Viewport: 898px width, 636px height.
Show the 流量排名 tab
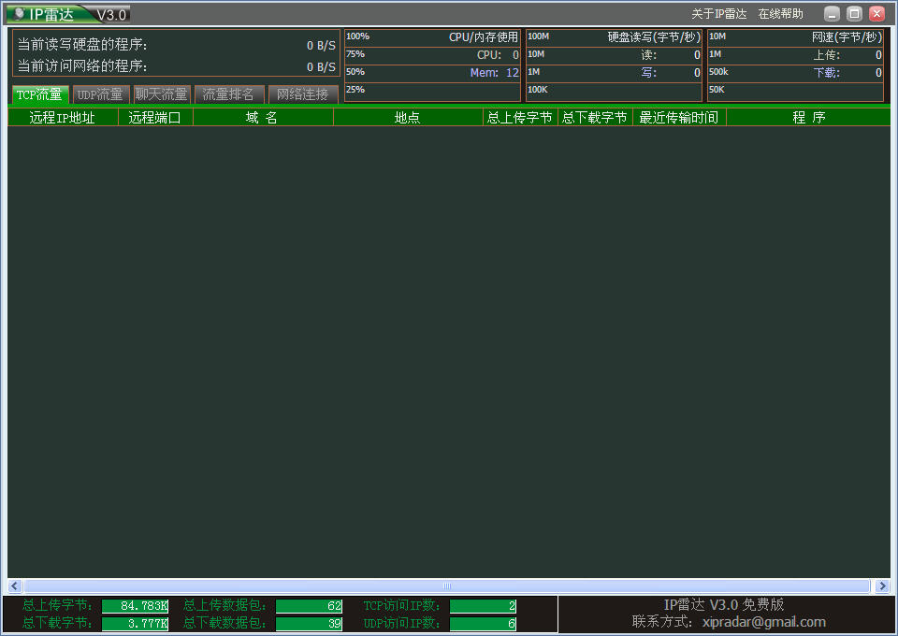point(229,94)
